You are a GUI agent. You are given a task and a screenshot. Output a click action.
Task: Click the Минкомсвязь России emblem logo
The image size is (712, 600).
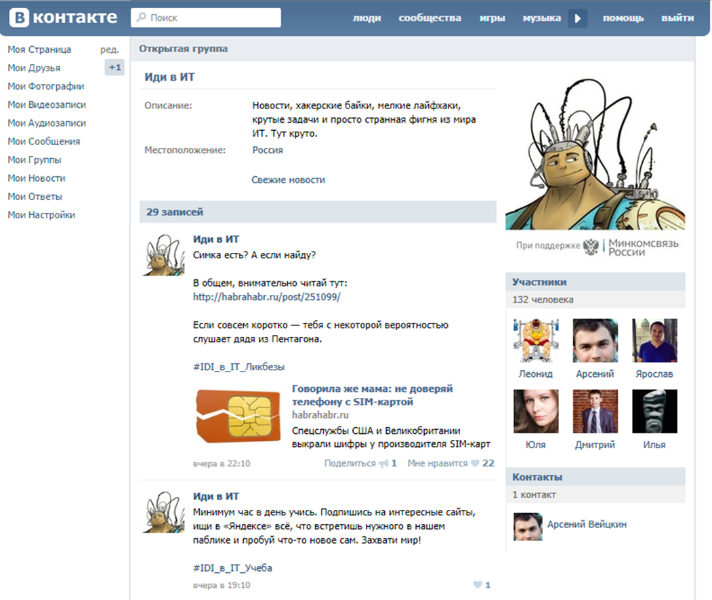point(591,247)
